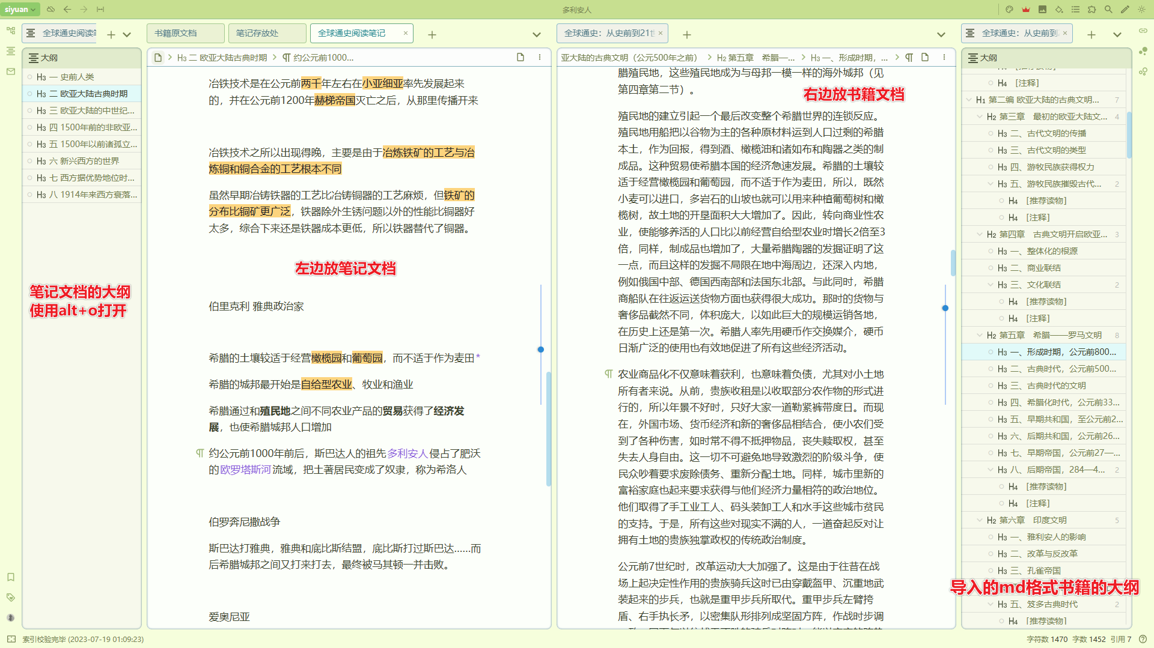The height and width of the screenshot is (648, 1154).
Task: Open bookmarks panel in left dock
Action: pos(11,577)
